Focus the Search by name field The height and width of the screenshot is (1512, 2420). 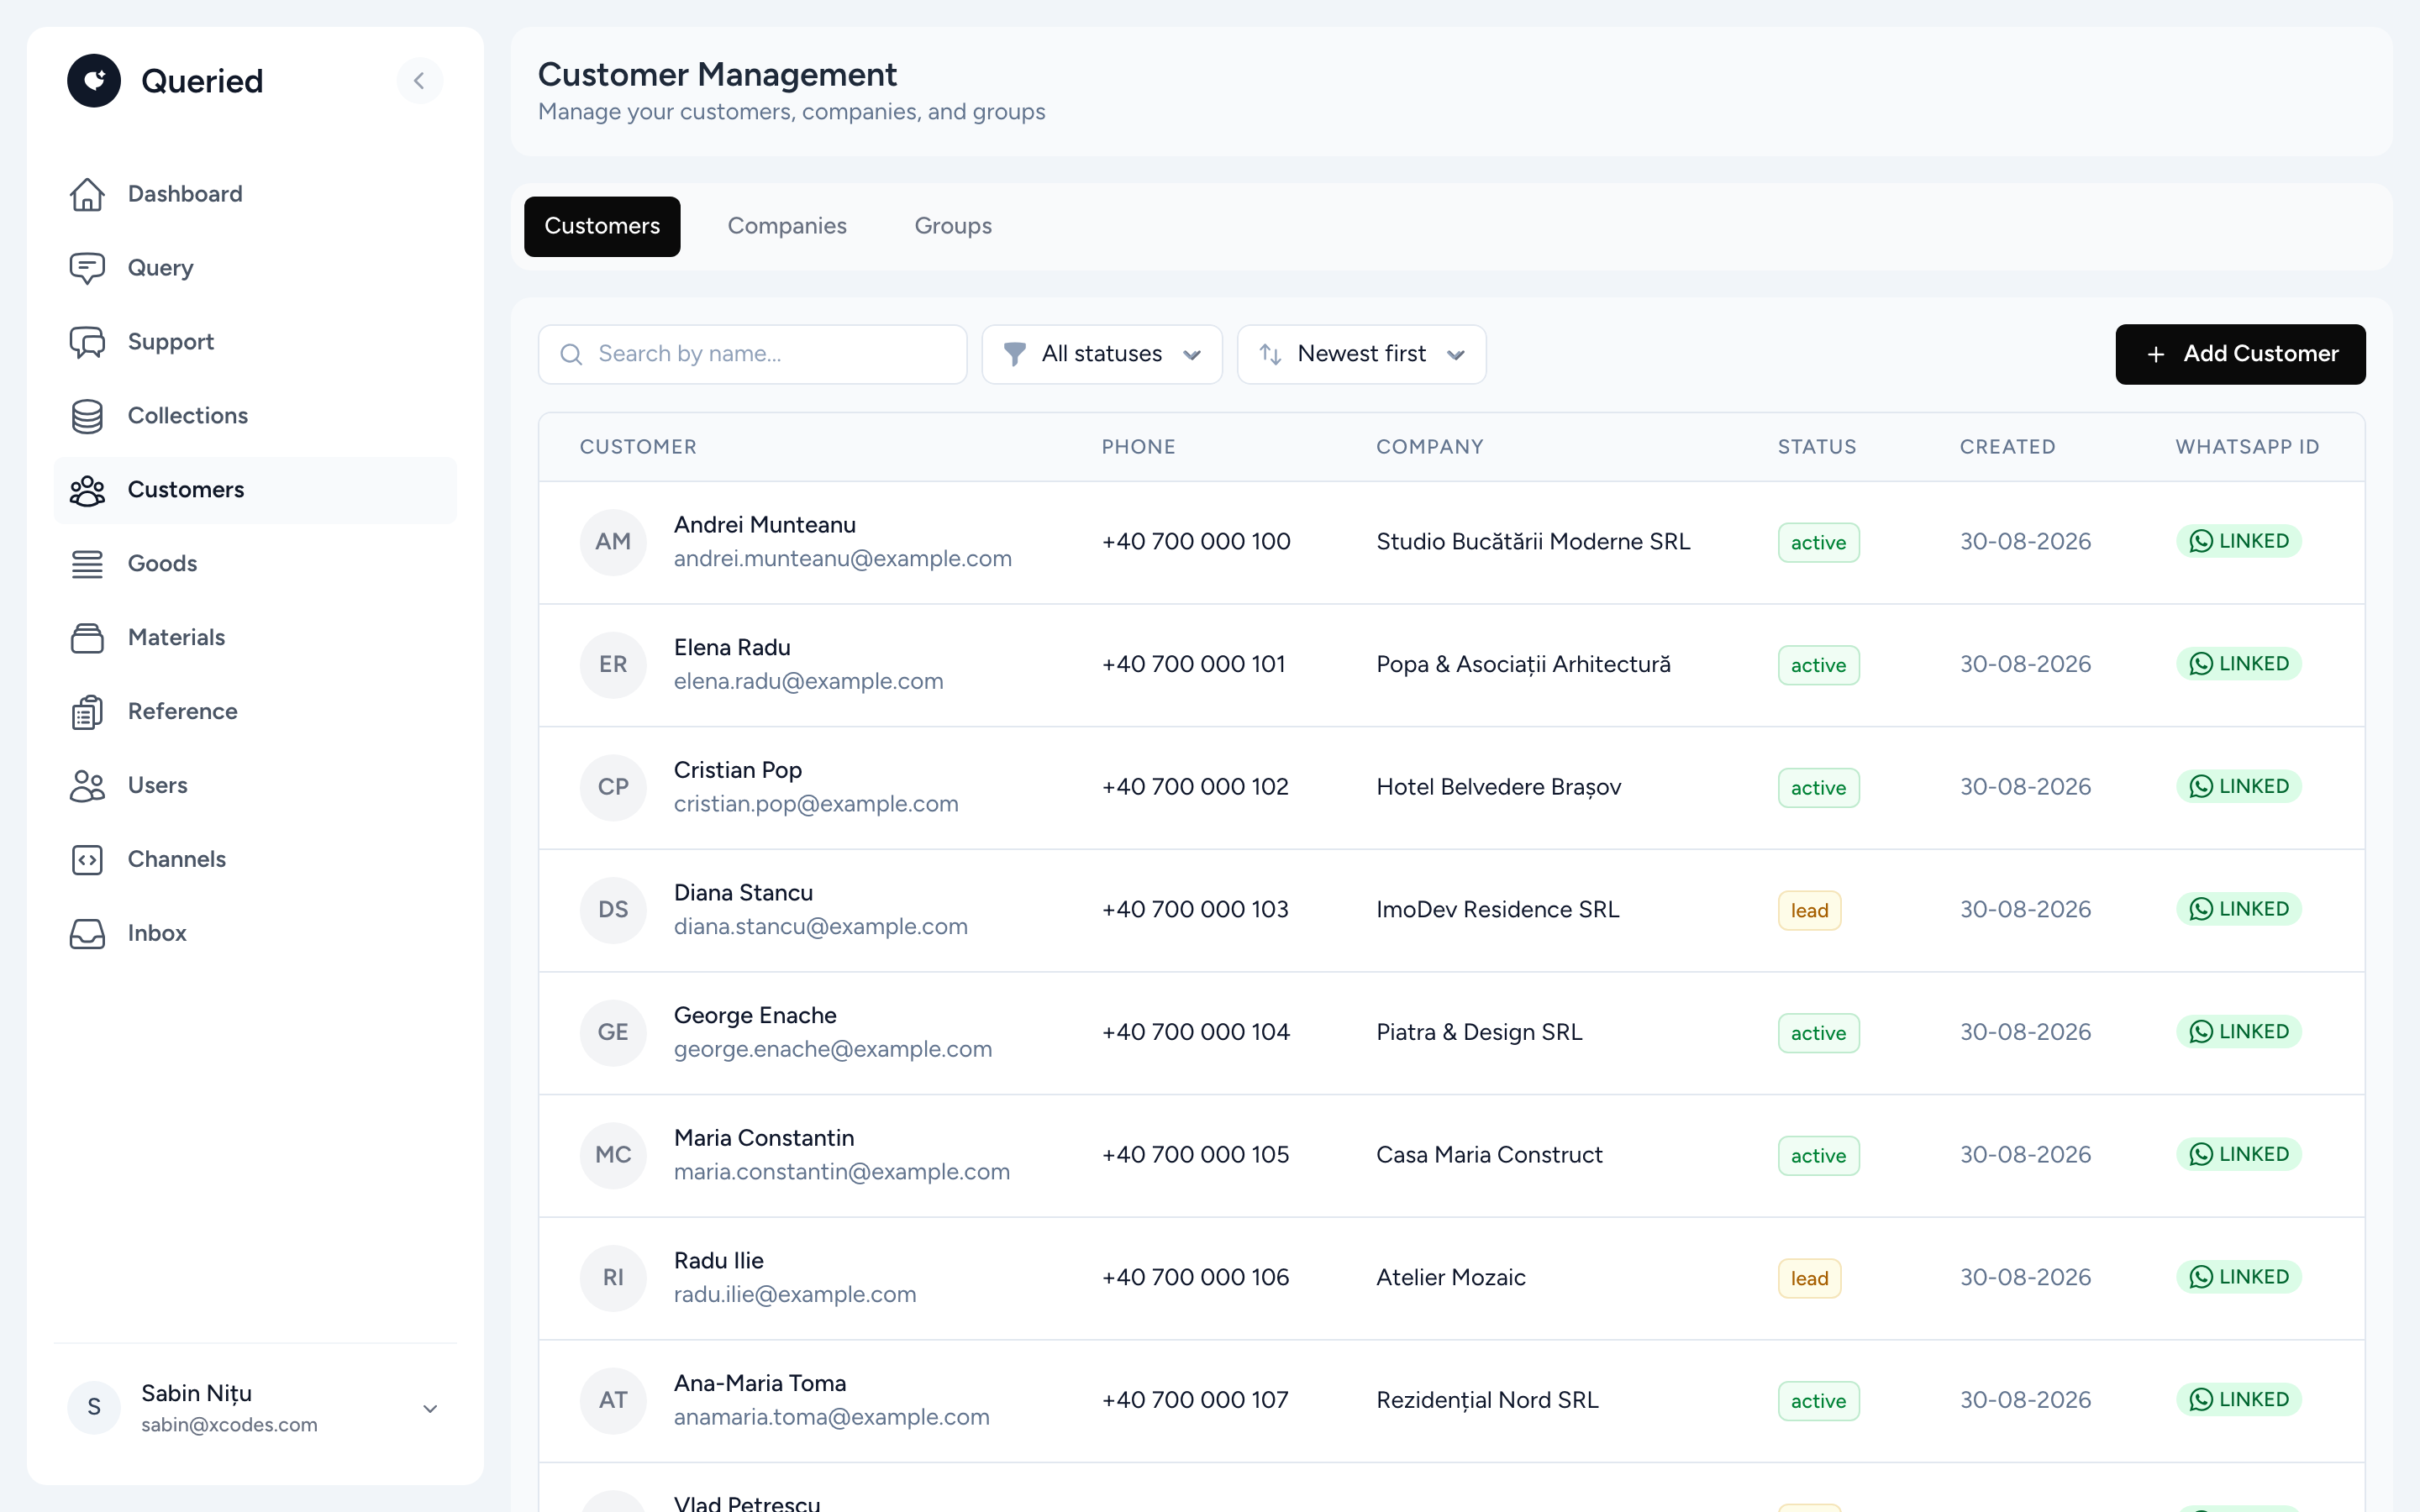tap(753, 354)
